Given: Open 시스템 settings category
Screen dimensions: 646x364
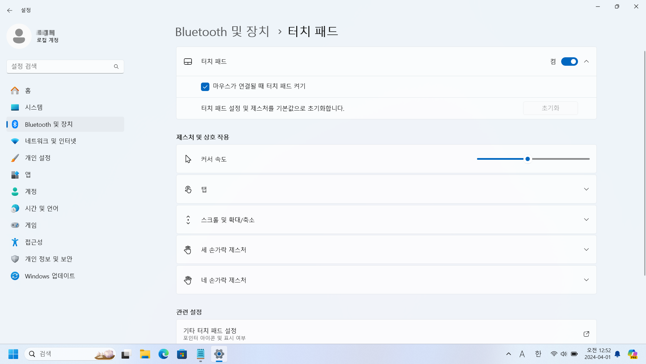Looking at the screenshot, I should coord(65,107).
